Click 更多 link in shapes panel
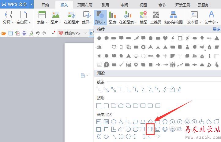221x142 pixels. coord(217,29)
